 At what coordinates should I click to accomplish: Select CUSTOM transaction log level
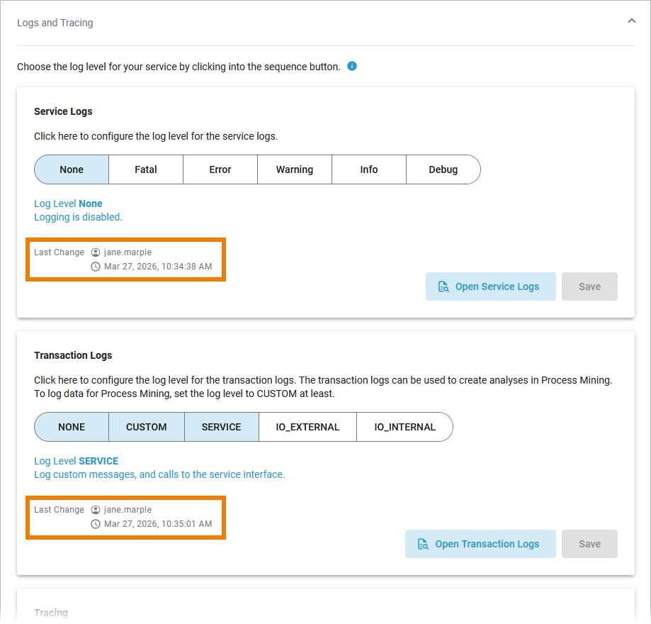(147, 427)
